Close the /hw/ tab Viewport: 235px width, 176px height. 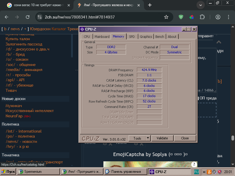coord(139,5)
